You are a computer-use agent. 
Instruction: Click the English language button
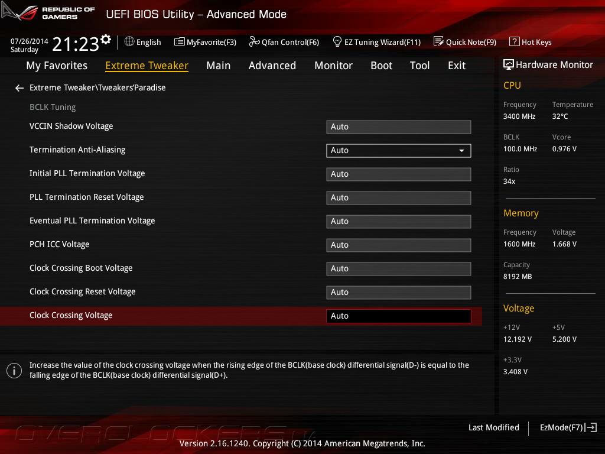click(148, 42)
